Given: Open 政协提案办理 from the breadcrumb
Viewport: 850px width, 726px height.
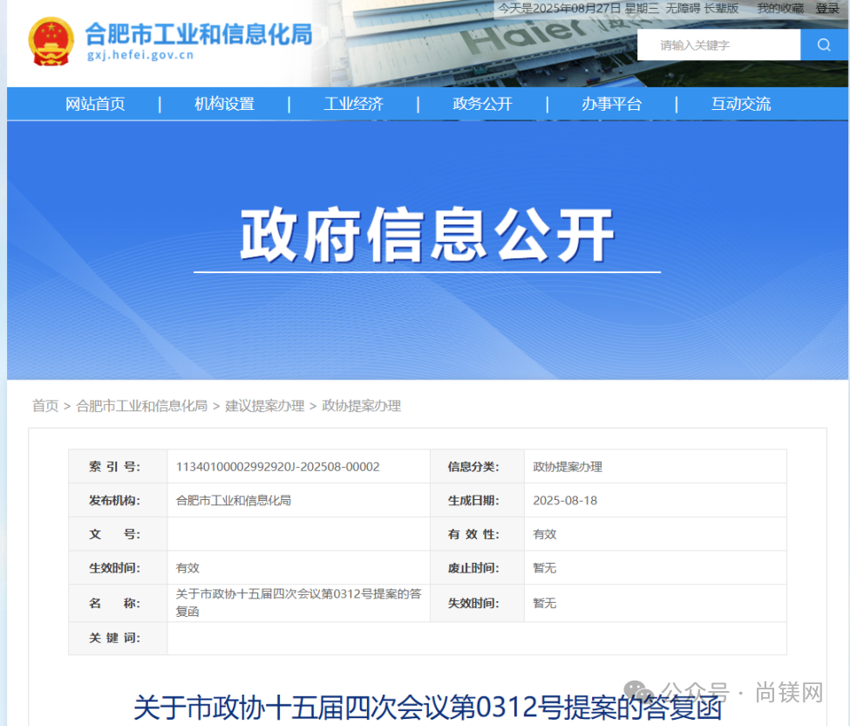Looking at the screenshot, I should tap(361, 406).
